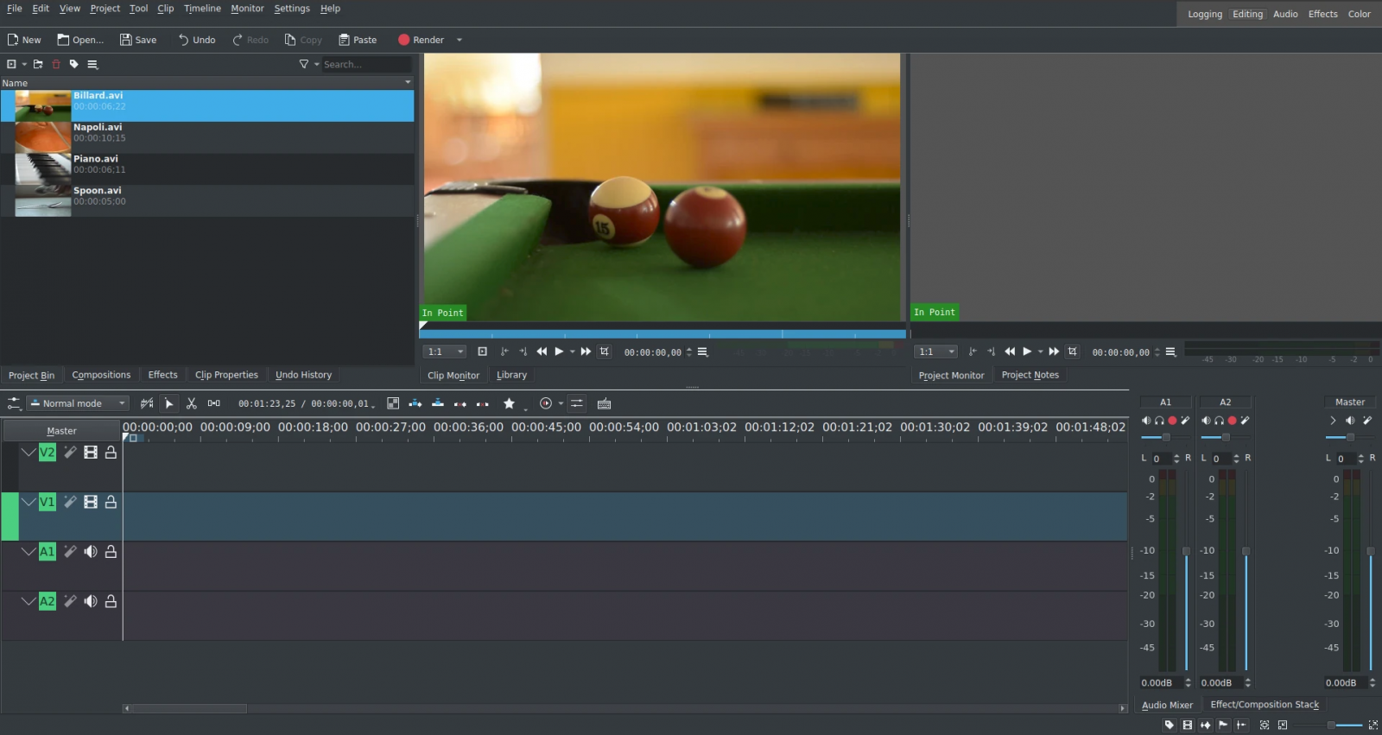Switch to the Compositions tab
The height and width of the screenshot is (735, 1382).
(101, 375)
